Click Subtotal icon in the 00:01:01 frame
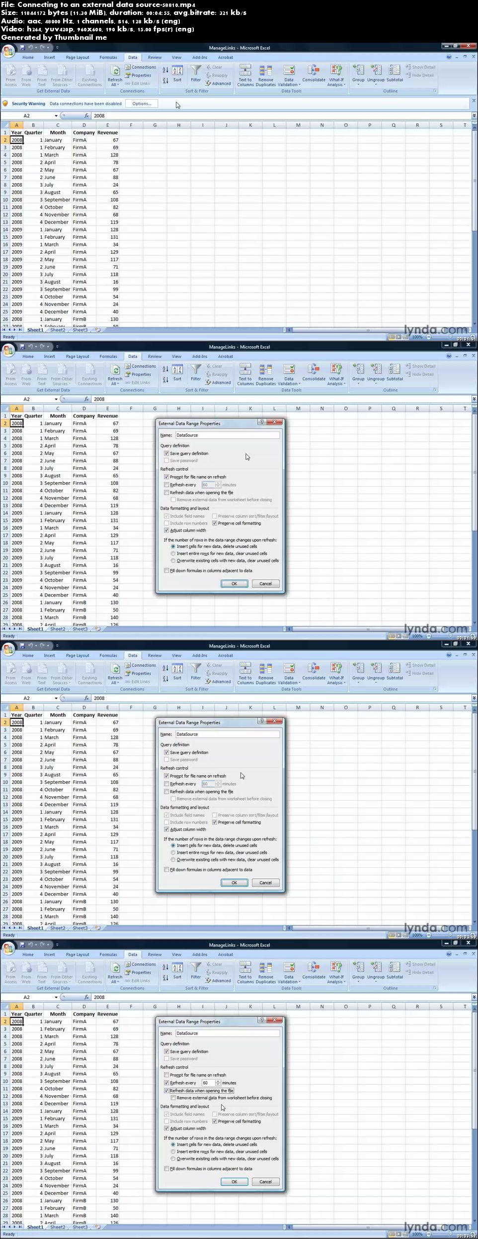Image resolution: width=478 pixels, height=1239 pixels. [395, 70]
